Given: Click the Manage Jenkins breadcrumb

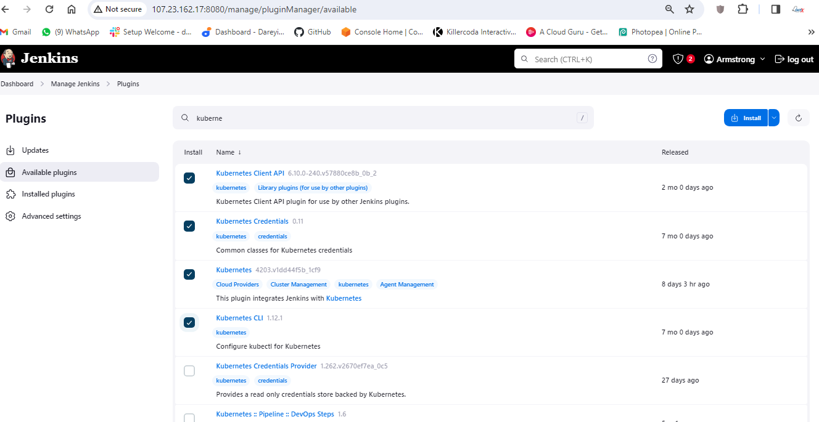Looking at the screenshot, I should 75,84.
